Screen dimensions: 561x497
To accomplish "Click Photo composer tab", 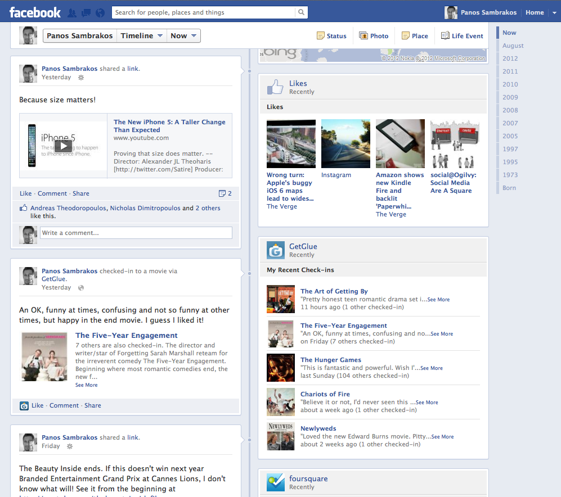I will (374, 36).
